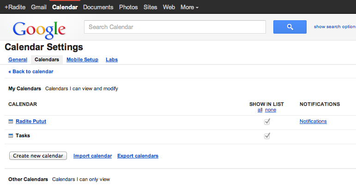Open +Radite in the top bar

[x=15, y=7]
